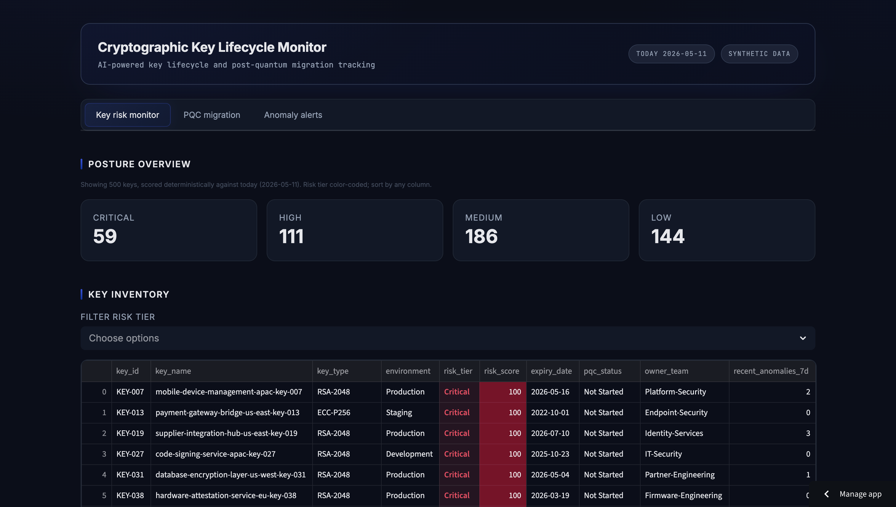
Task: Click the Firmware-Engineering owner cell
Action: [x=684, y=495]
